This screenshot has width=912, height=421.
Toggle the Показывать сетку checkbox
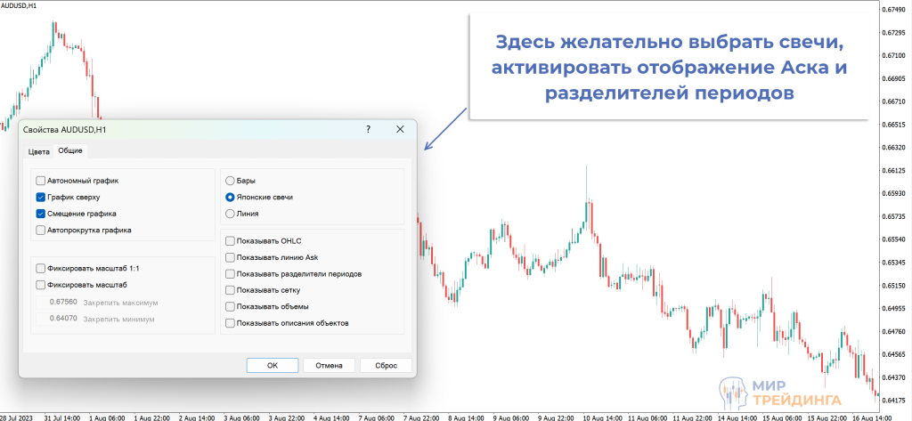tap(231, 290)
